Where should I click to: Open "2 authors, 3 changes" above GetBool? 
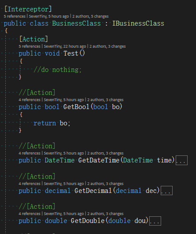tap(106, 100)
